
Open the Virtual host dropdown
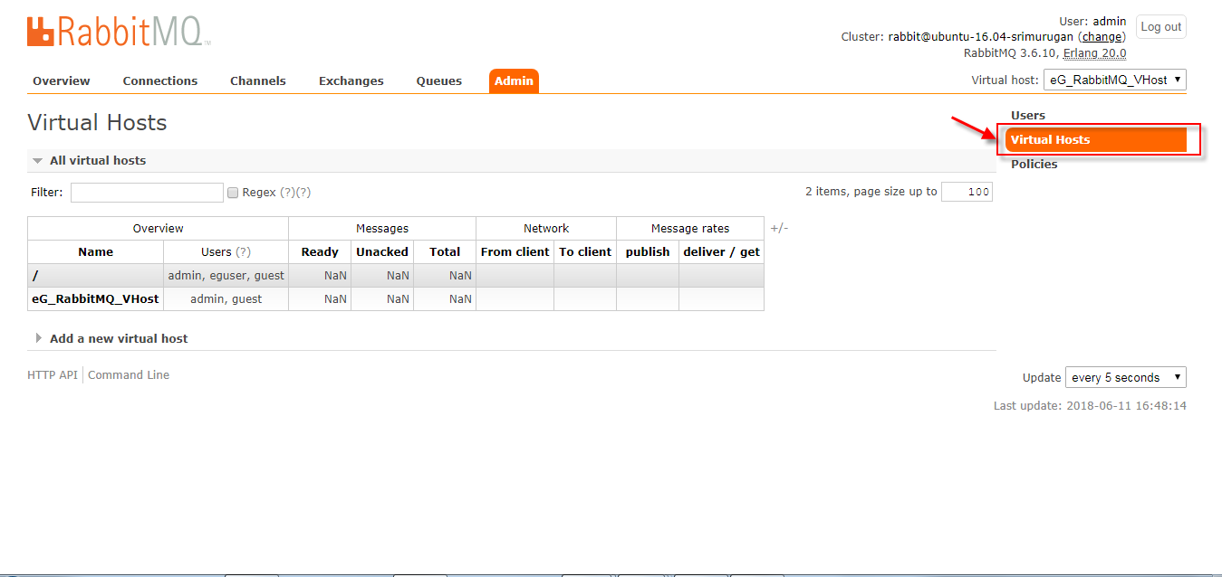(x=1114, y=80)
